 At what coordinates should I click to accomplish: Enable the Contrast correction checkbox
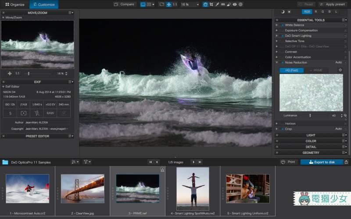point(282,52)
